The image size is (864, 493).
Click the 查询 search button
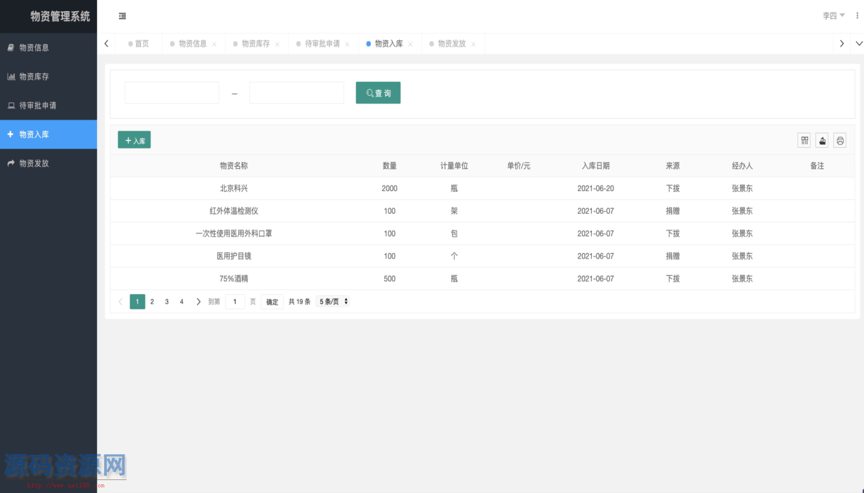[378, 93]
